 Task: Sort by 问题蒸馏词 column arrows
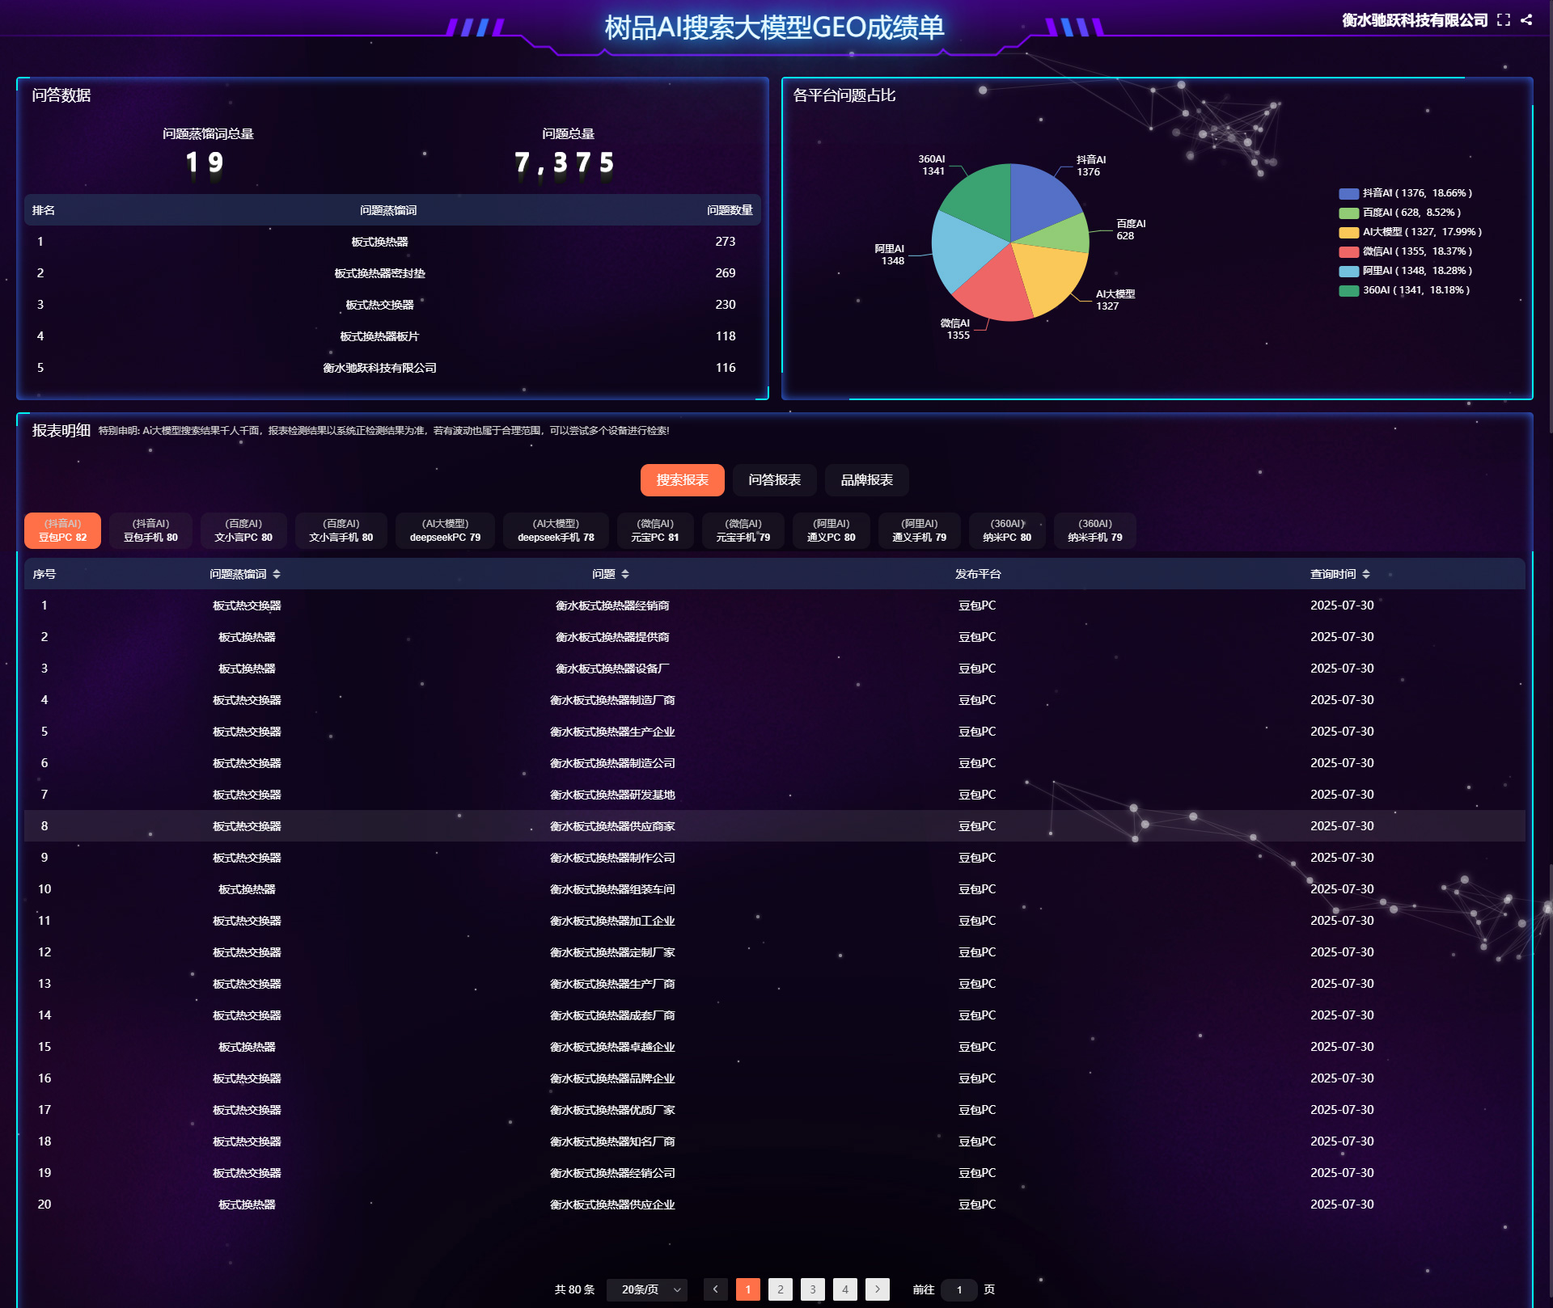277,574
